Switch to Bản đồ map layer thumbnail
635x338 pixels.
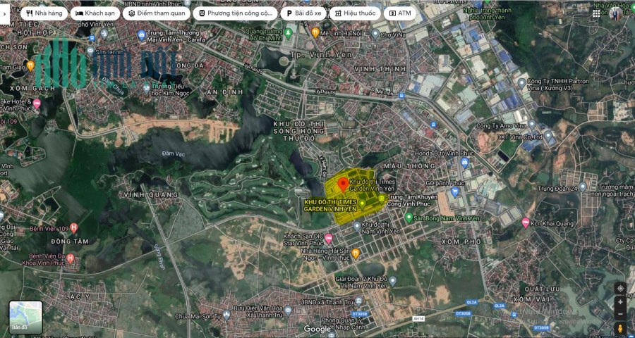pyautogui.click(x=26, y=318)
